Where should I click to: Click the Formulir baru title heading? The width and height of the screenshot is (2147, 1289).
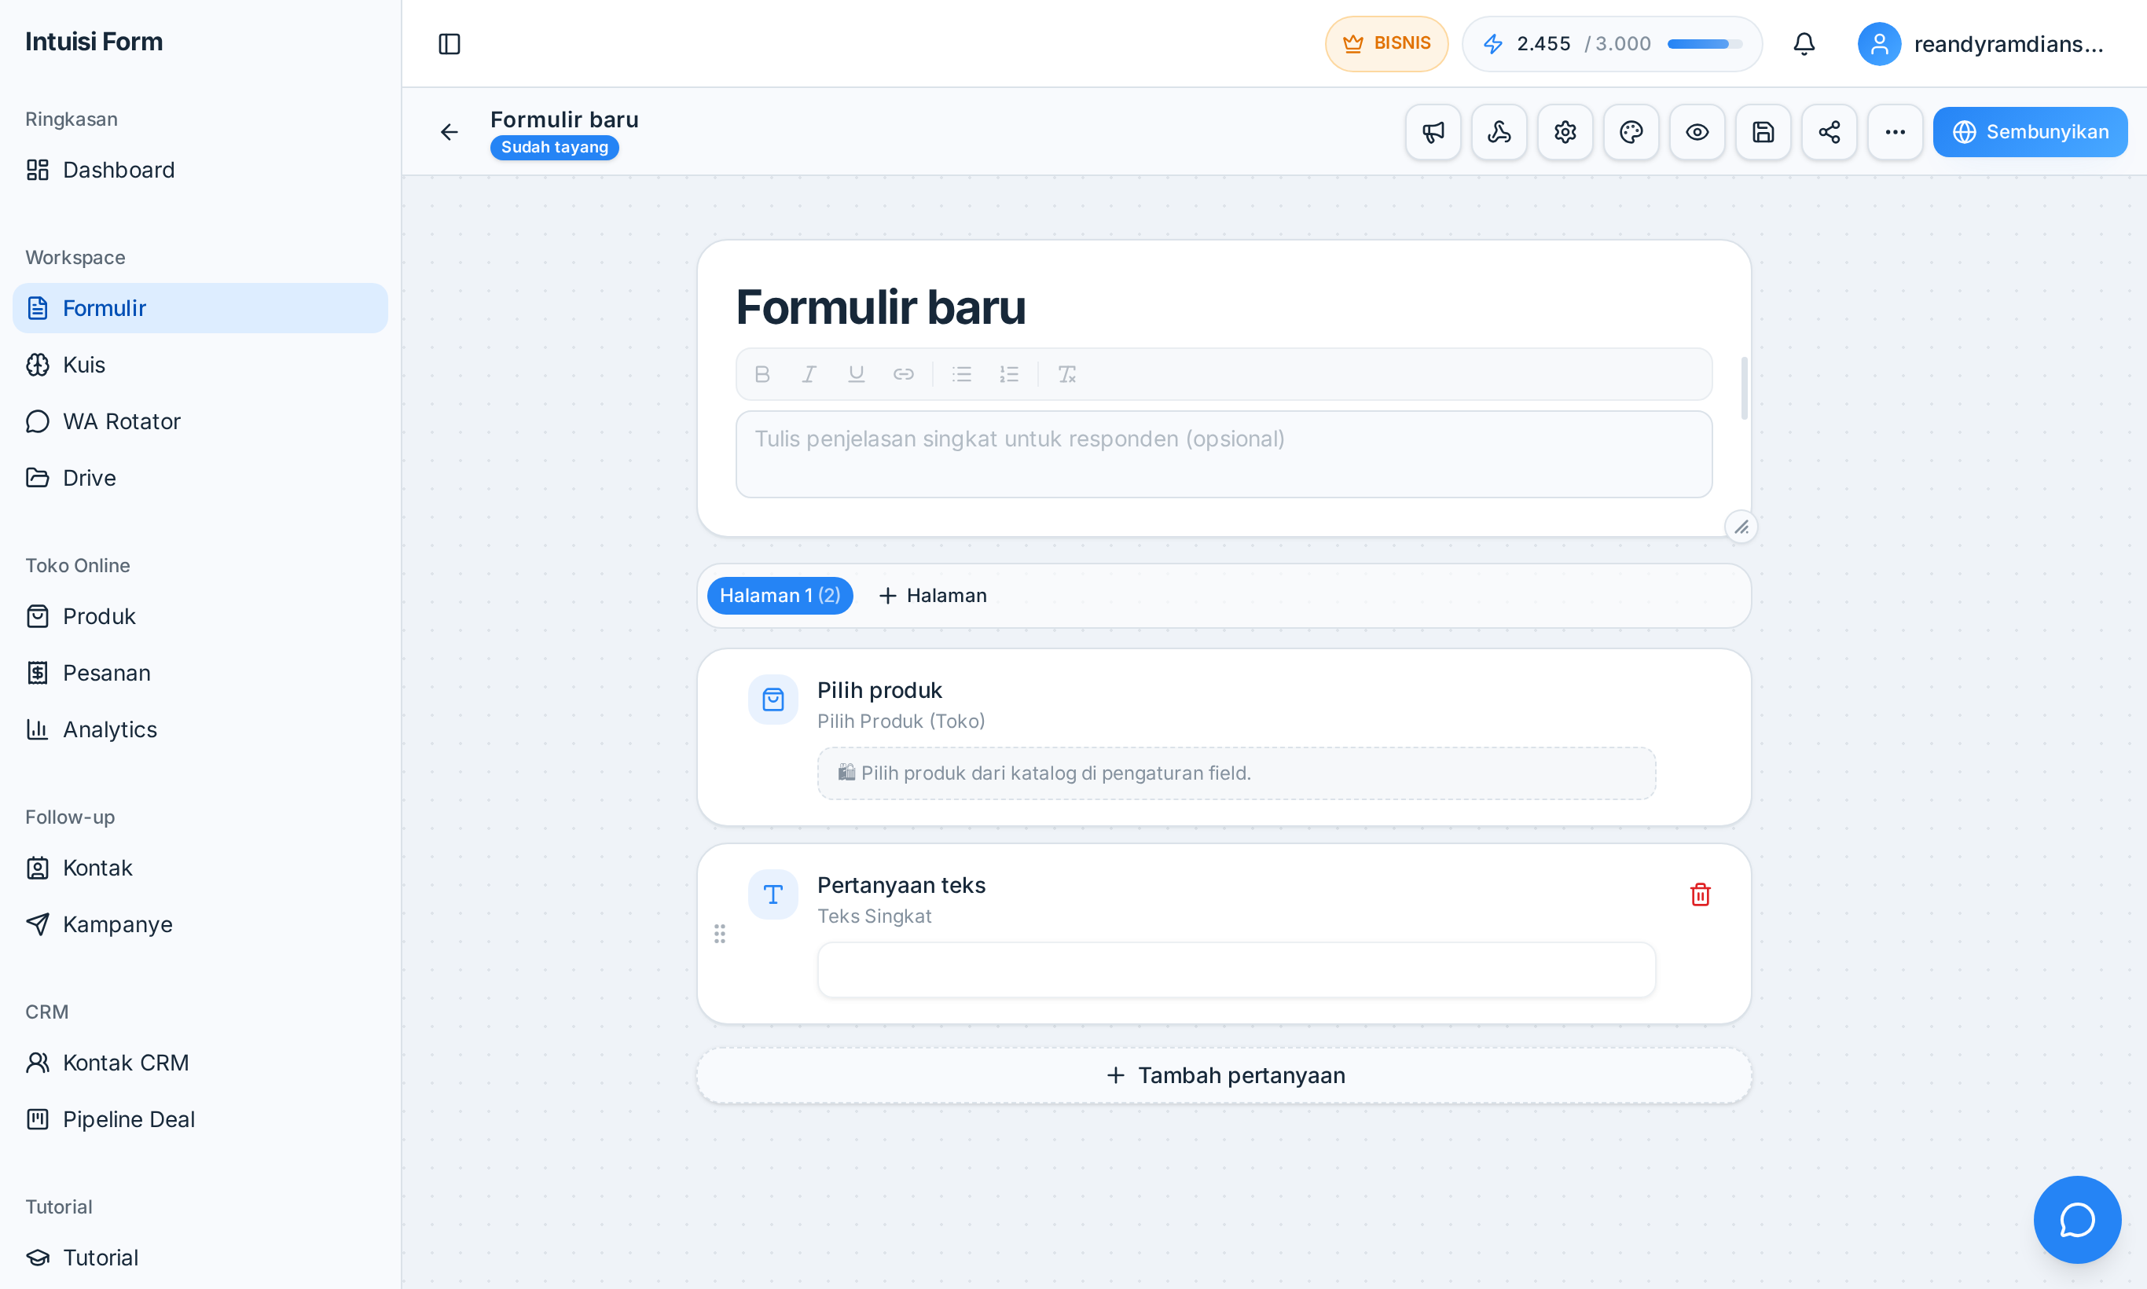881,307
